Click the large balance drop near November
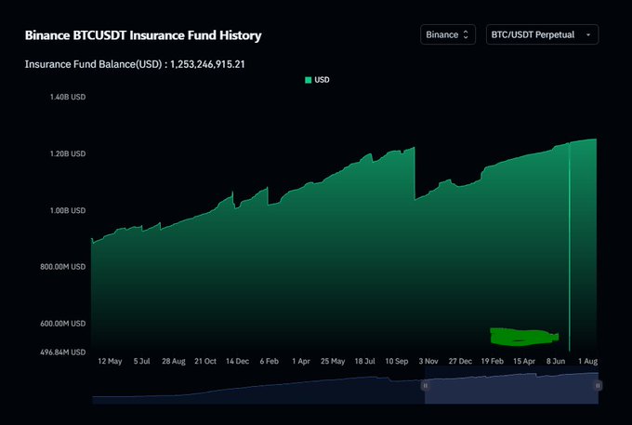The height and width of the screenshot is (425, 632). click(415, 173)
